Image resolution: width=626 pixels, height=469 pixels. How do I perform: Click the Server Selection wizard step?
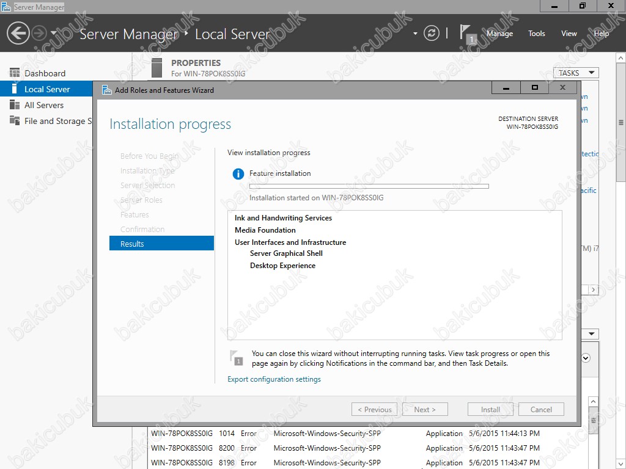[147, 186]
